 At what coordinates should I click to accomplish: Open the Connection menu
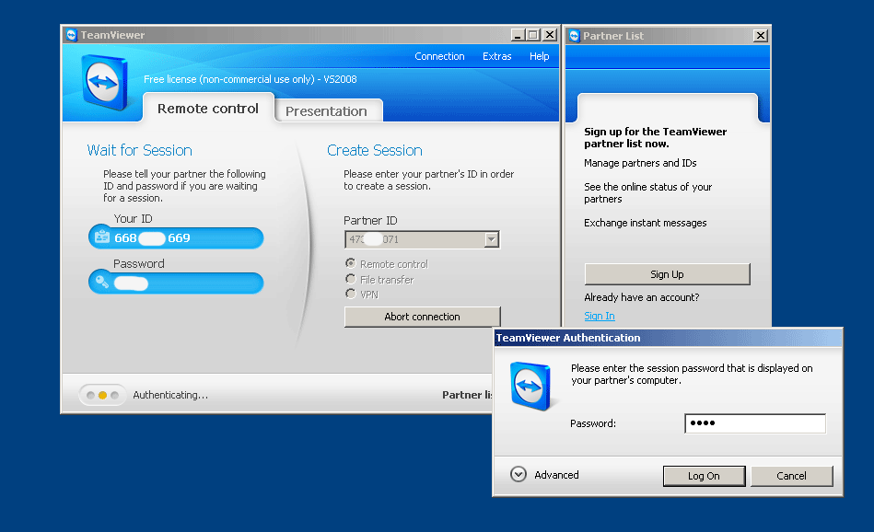pyautogui.click(x=439, y=56)
